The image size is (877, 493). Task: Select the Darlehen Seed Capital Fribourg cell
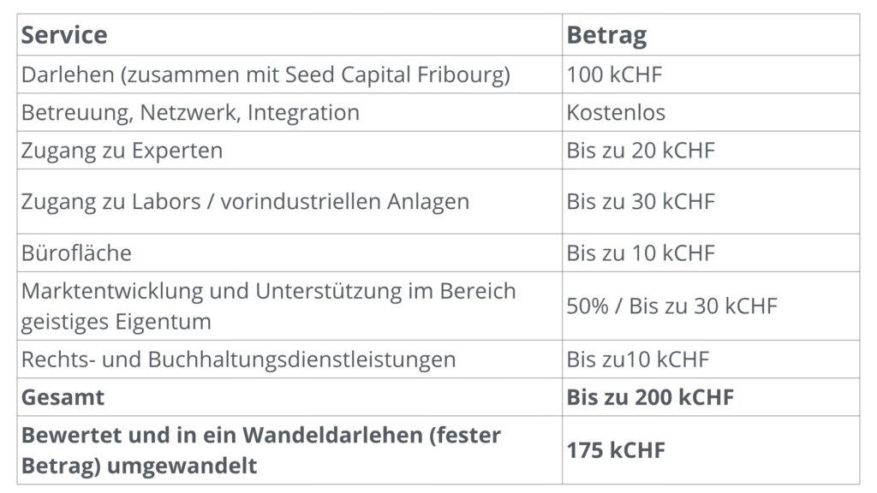pyautogui.click(x=265, y=75)
